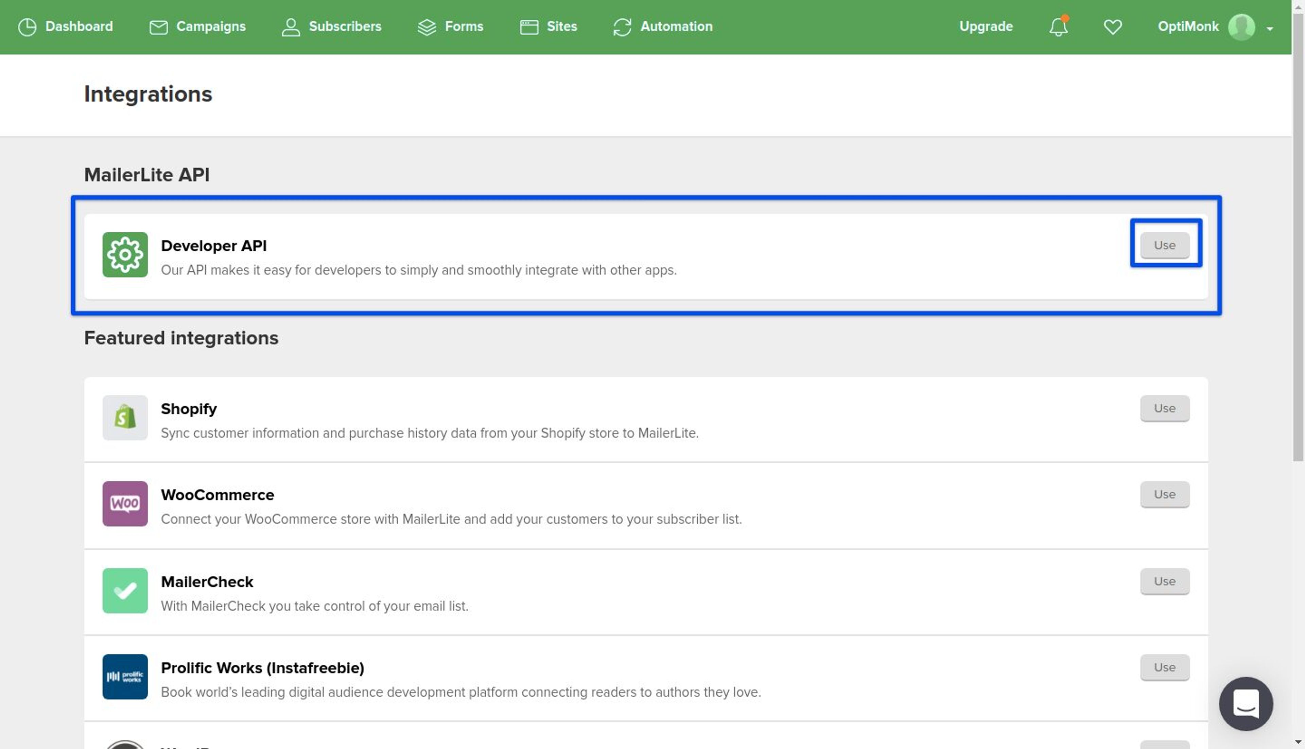Click the Campaigns envelope icon
Viewport: 1305px width, 749px height.
coord(158,27)
